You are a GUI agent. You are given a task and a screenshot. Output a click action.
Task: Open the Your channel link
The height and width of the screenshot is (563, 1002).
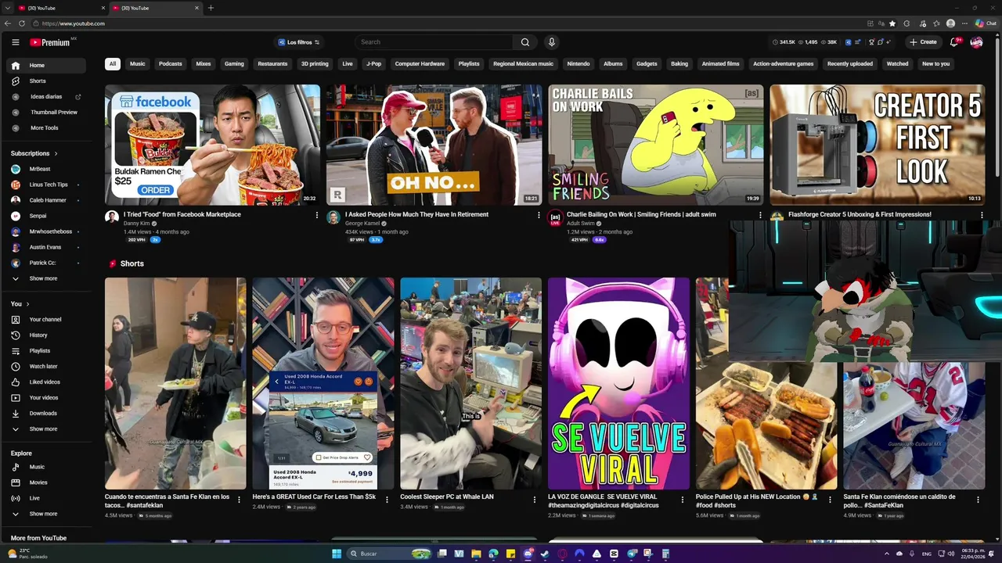[47, 319]
